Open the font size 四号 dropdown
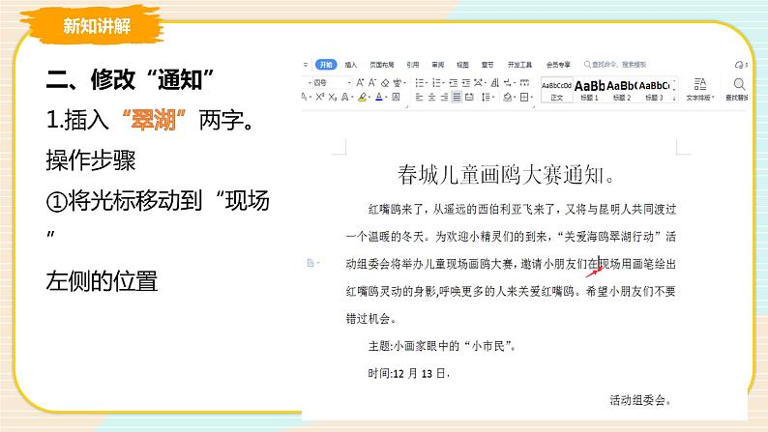Screen dimensions: 768x432 point(349,83)
